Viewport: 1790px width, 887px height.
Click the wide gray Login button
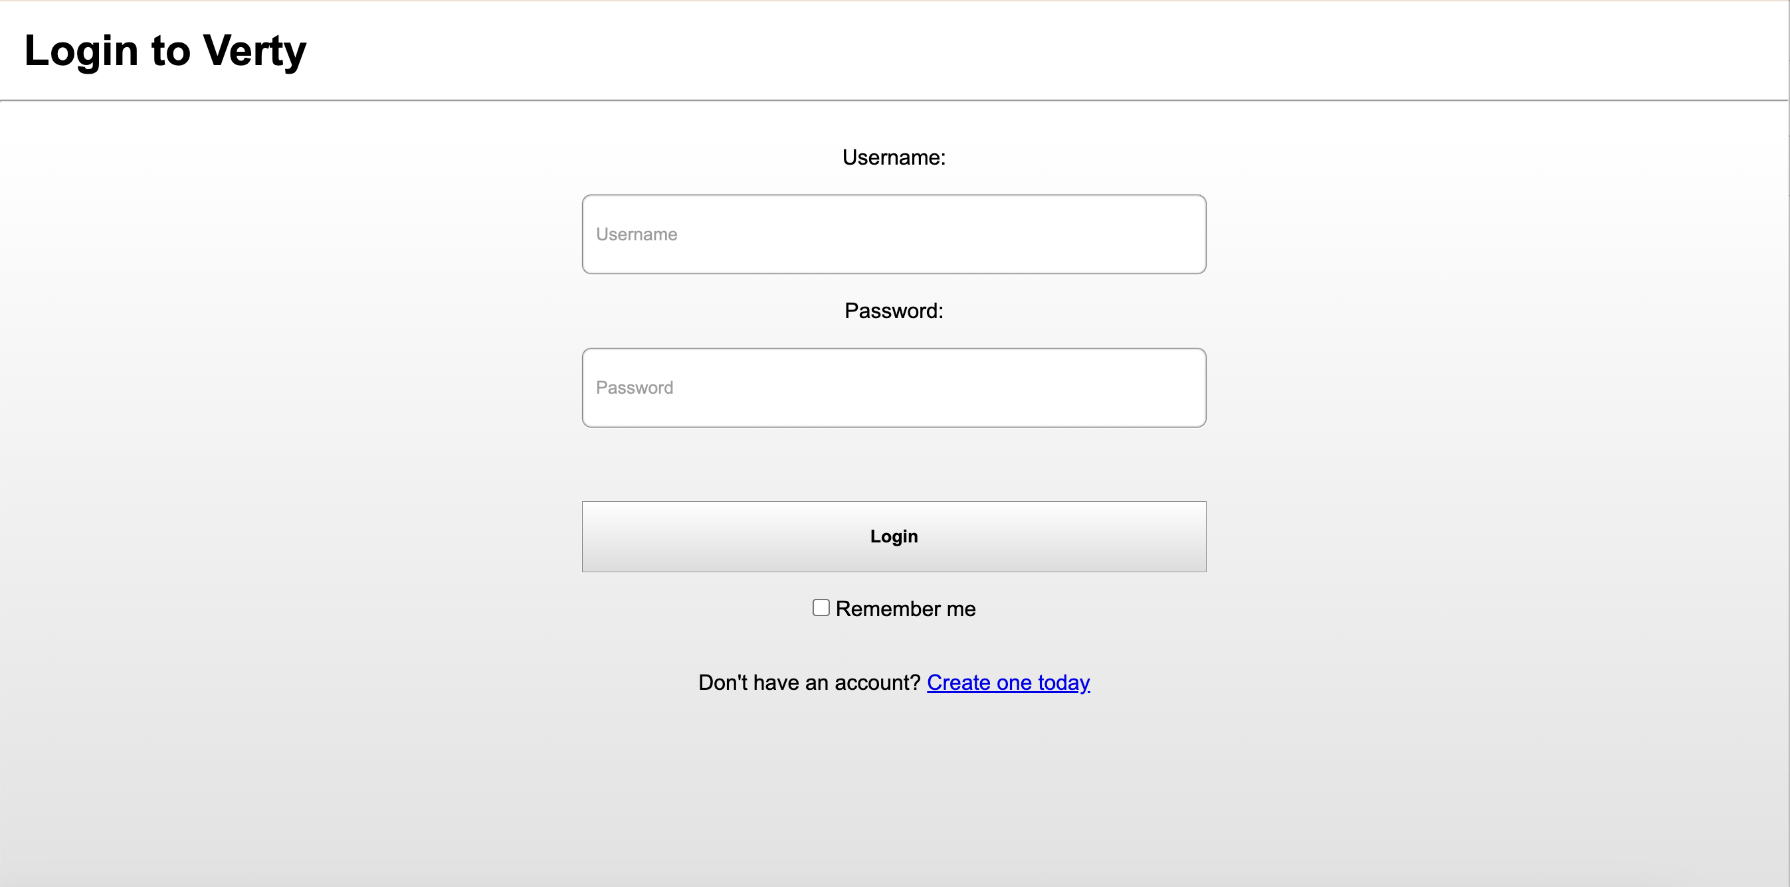pyautogui.click(x=894, y=536)
